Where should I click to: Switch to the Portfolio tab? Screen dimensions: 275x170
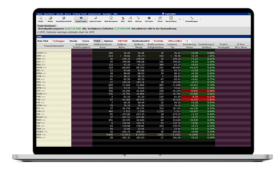tap(159, 41)
